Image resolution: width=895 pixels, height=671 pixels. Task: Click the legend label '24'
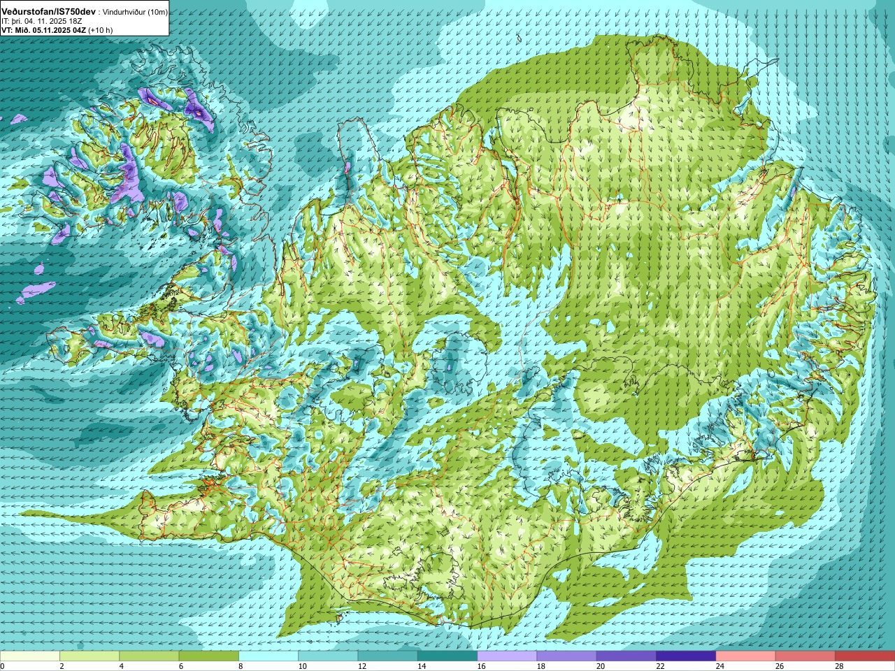click(x=721, y=666)
